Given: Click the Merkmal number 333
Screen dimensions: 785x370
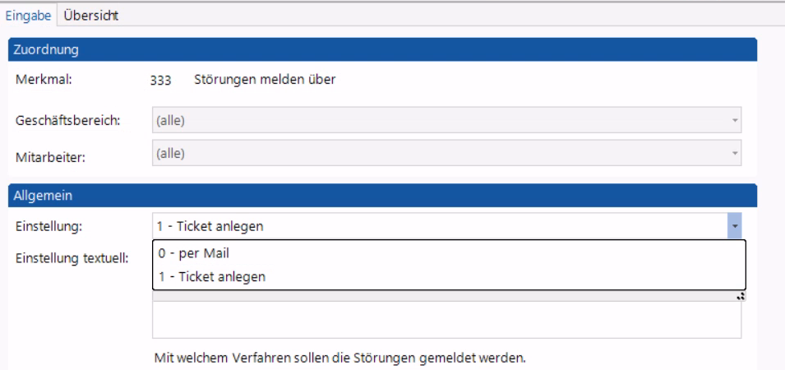Looking at the screenshot, I should (x=161, y=80).
